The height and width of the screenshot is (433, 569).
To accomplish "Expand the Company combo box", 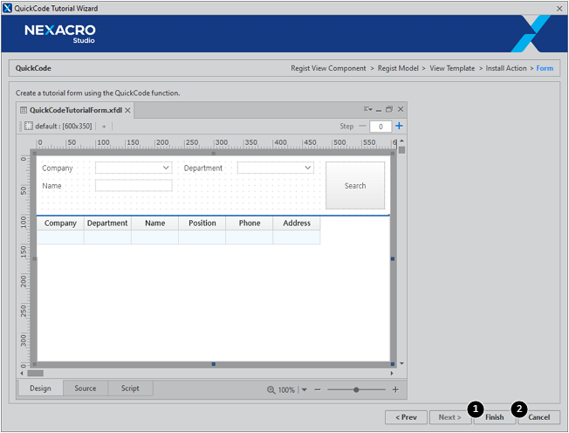I will [166, 168].
